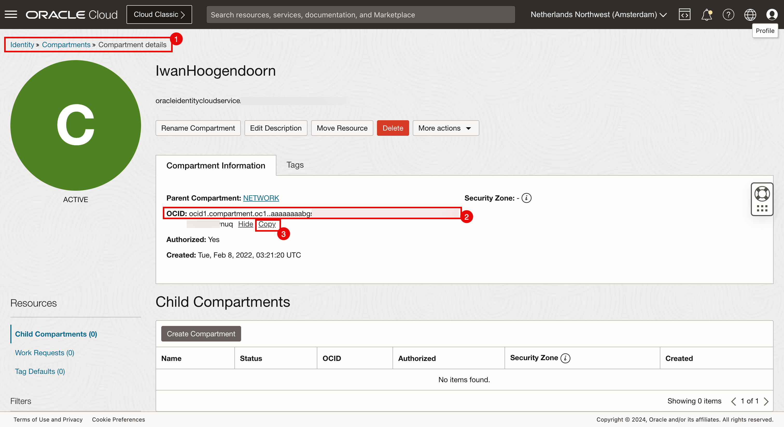Open the Cloud Shell developer tools icon
This screenshot has height=427, width=784.
point(684,14)
